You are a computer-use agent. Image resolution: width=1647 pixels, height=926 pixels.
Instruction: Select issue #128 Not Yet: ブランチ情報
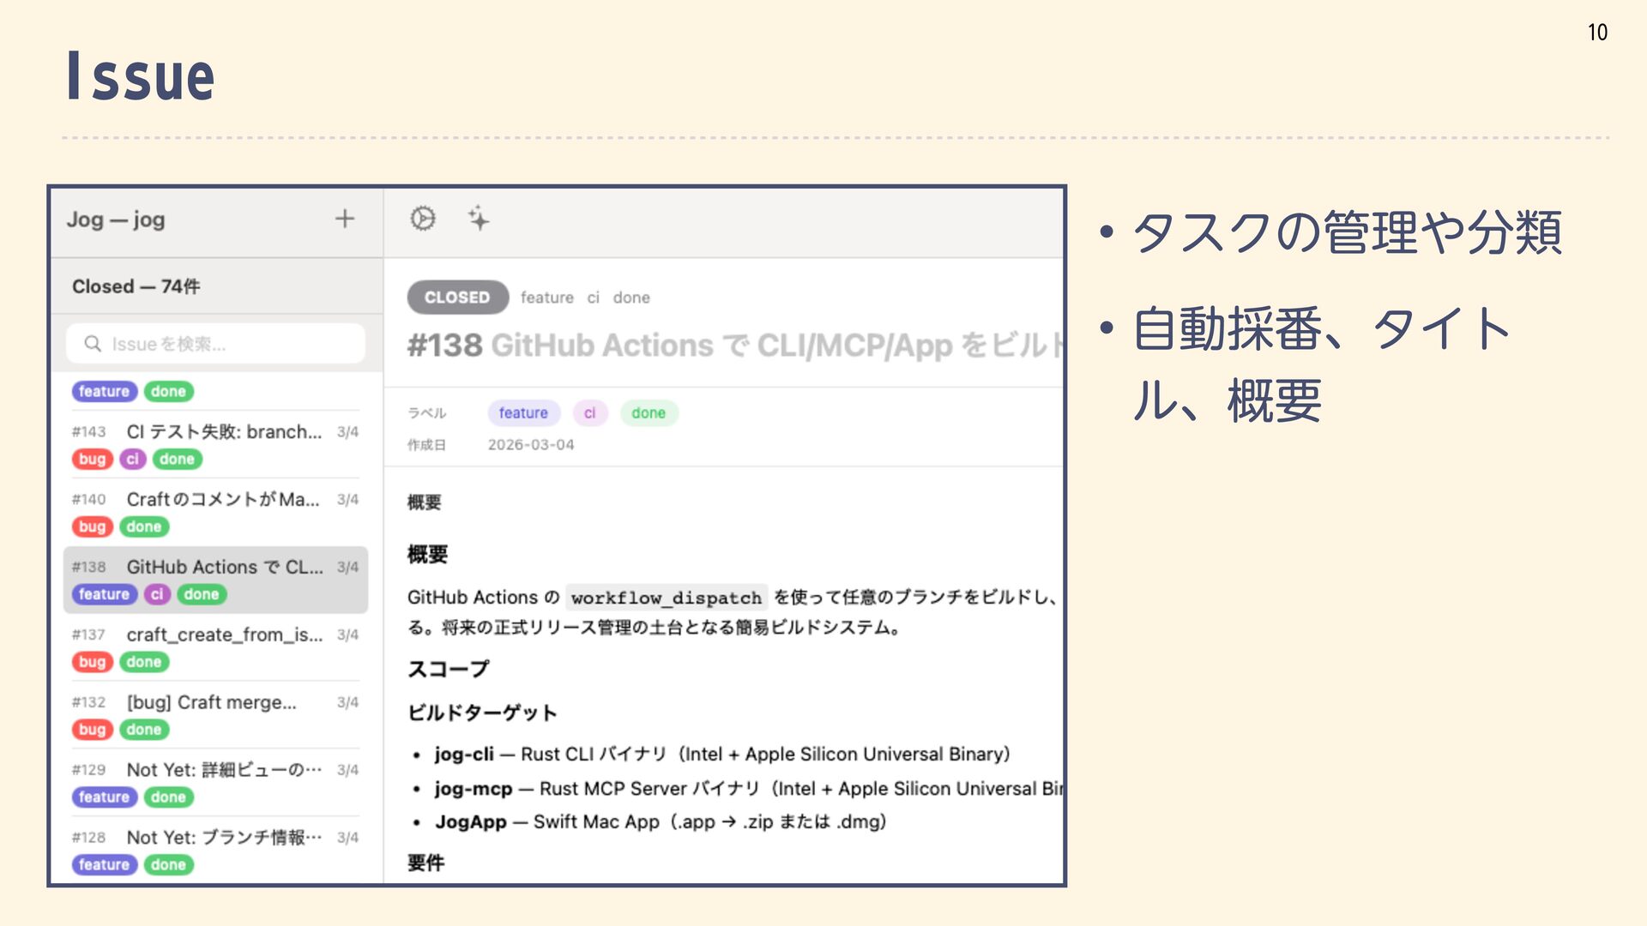click(223, 838)
